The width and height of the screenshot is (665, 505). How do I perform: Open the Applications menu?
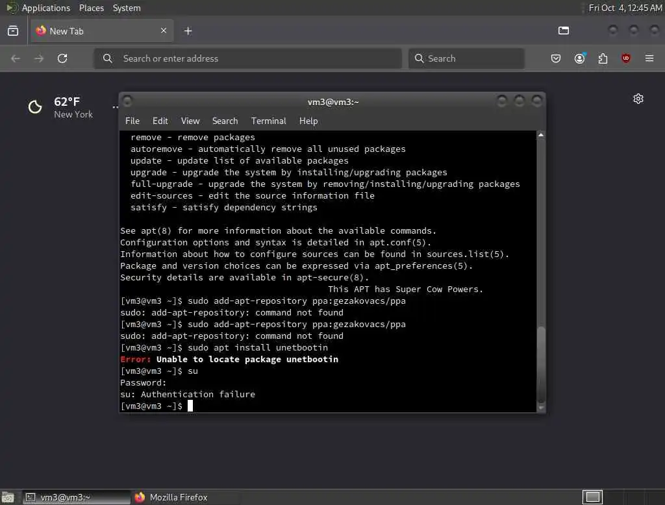click(x=46, y=8)
